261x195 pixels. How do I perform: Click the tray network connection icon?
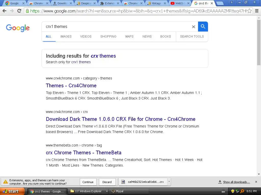[237, 191]
